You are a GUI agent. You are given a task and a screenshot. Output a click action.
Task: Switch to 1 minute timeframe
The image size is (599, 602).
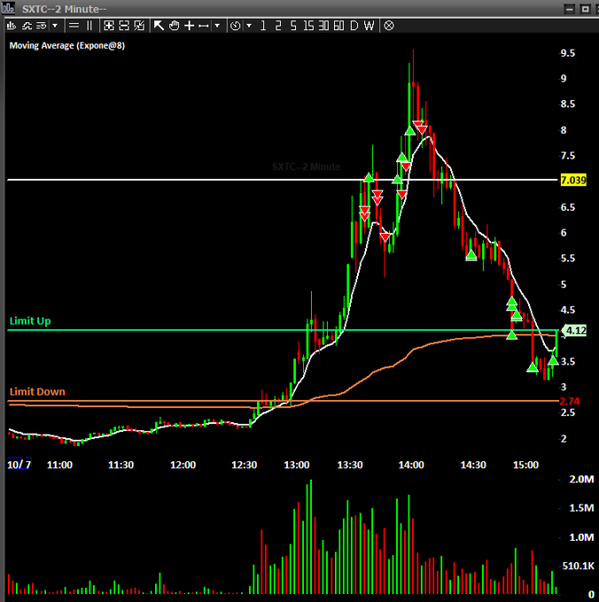coord(263,26)
